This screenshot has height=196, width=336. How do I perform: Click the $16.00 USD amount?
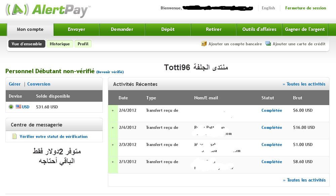304,128
